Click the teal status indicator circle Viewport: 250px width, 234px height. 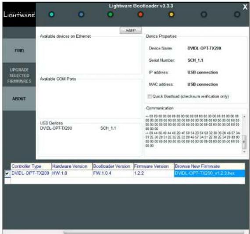(51, 14)
